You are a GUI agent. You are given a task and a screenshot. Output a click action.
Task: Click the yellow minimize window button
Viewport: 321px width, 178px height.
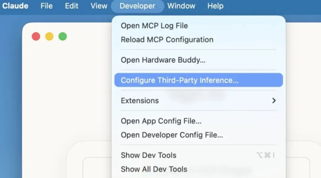[x=49, y=37]
